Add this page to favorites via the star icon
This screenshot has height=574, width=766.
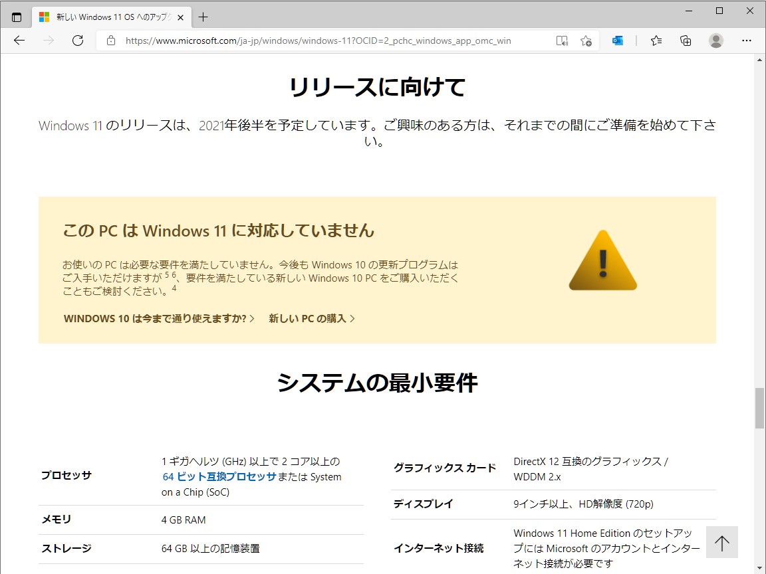point(587,41)
